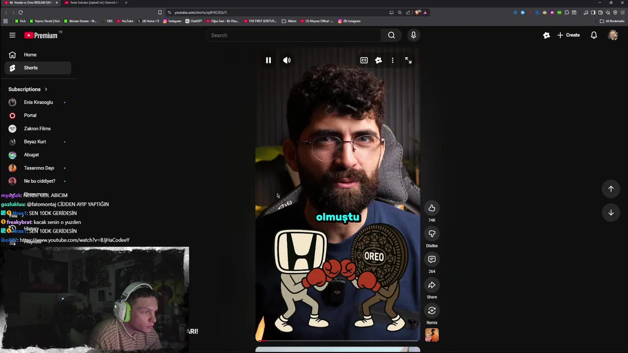The image size is (628, 353).
Task: Open the creator's channel avatar thumbnail
Action: point(432,335)
